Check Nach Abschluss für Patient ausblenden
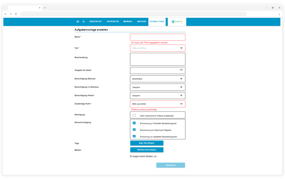This screenshot has height=179, width=285. [134, 115]
